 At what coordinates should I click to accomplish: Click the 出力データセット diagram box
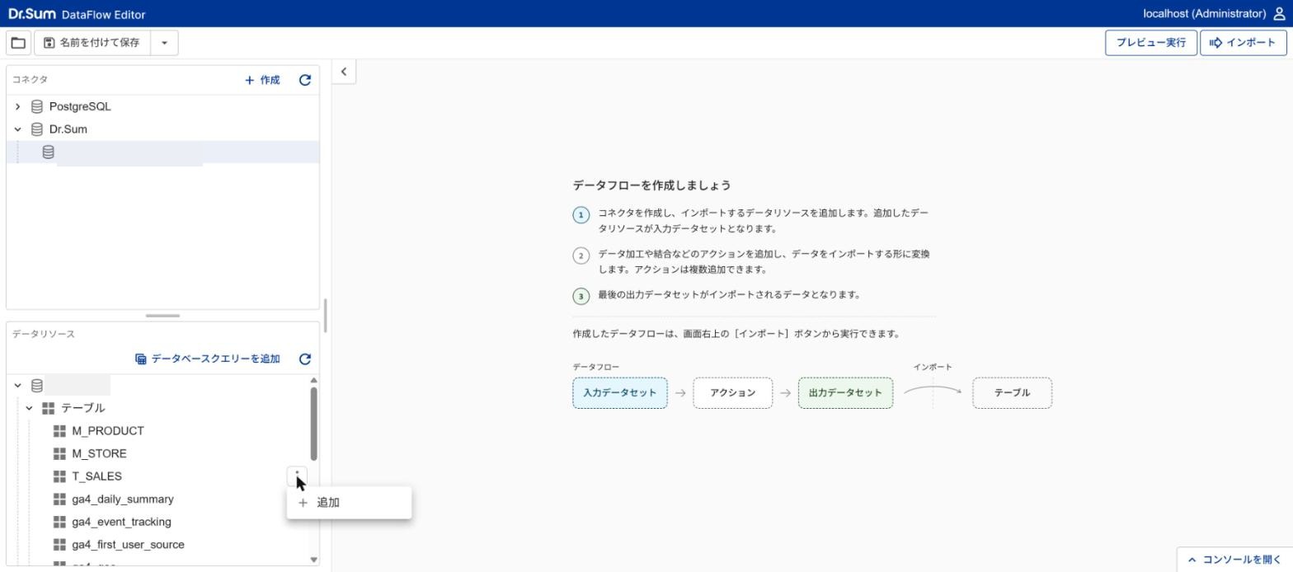[845, 393]
